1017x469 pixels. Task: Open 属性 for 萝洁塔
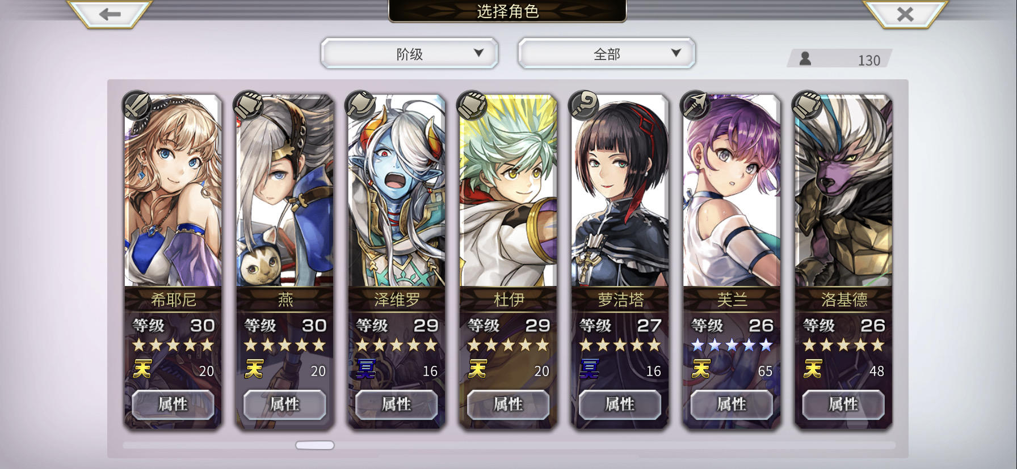[x=620, y=404]
